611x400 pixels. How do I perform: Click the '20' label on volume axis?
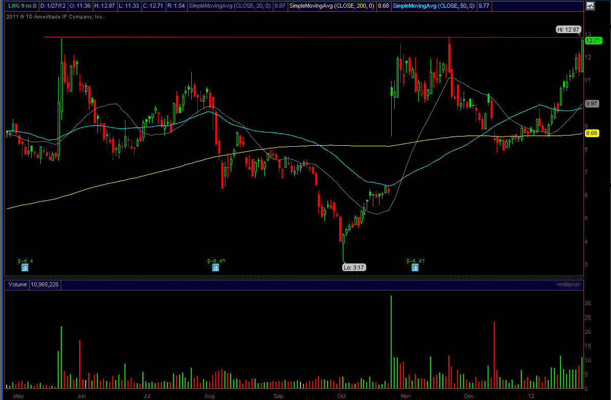(x=588, y=332)
